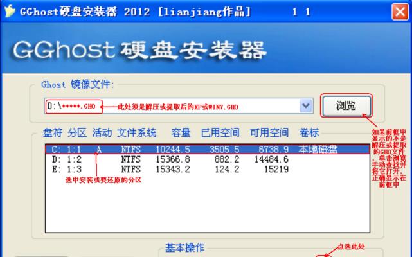Click the 已用空间 column header

coord(220,133)
